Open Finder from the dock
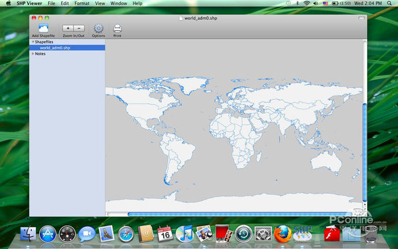 pos(28,233)
